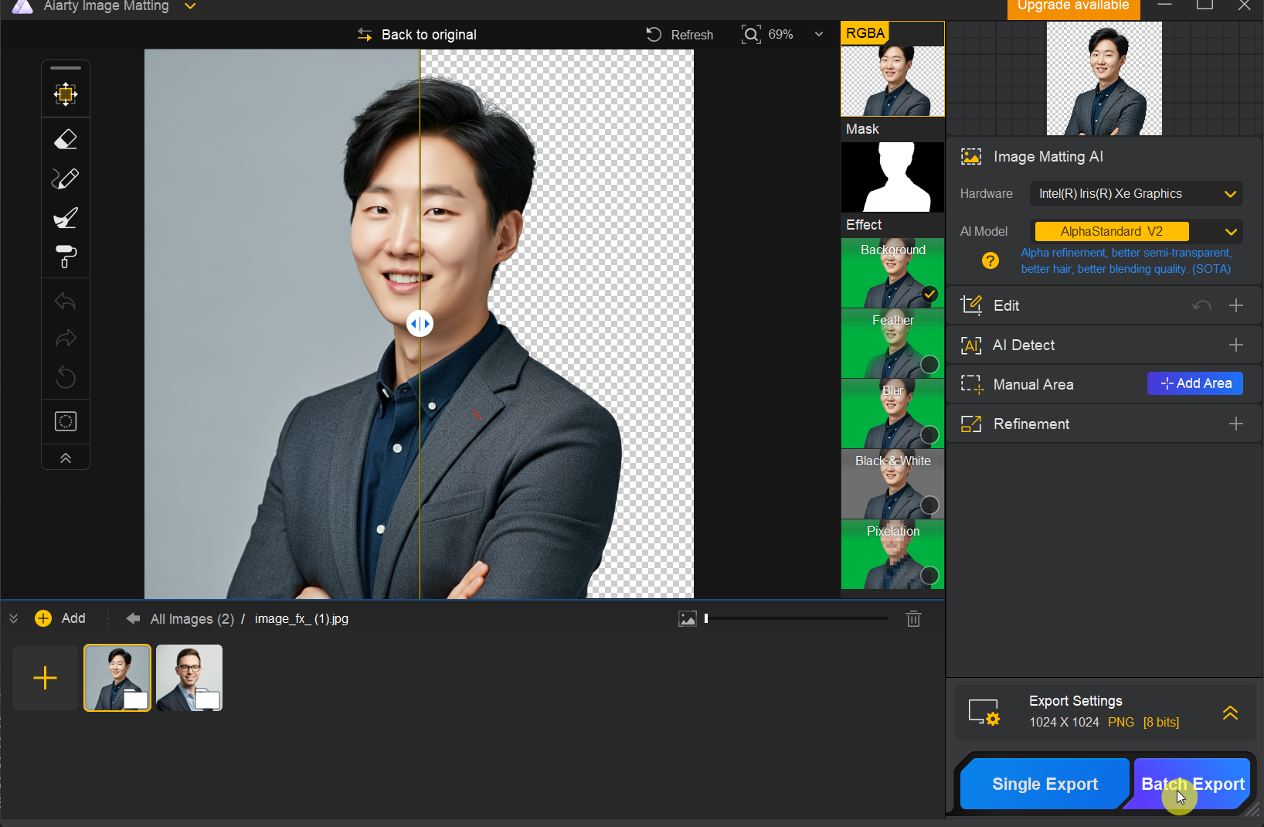Select the Feather effect thumbnail
Viewport: 1264px width, 827px height.
pos(892,343)
